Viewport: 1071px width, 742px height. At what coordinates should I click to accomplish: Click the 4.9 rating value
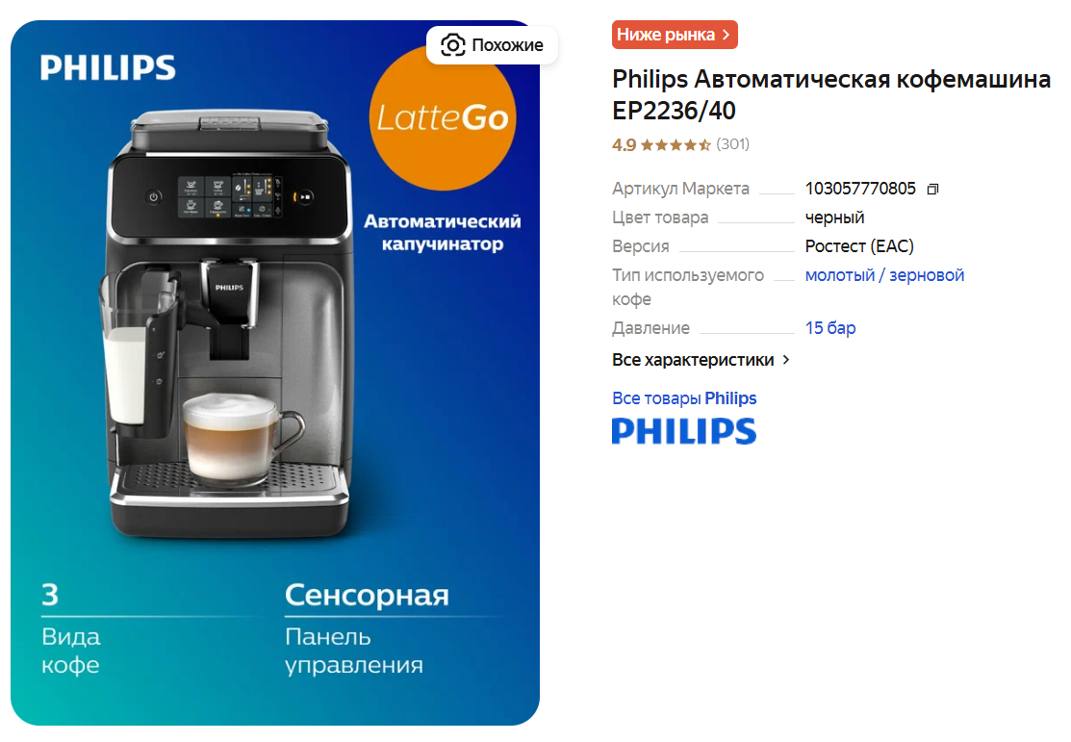[624, 145]
